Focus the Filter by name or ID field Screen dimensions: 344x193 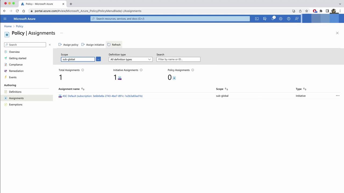pyautogui.click(x=178, y=59)
